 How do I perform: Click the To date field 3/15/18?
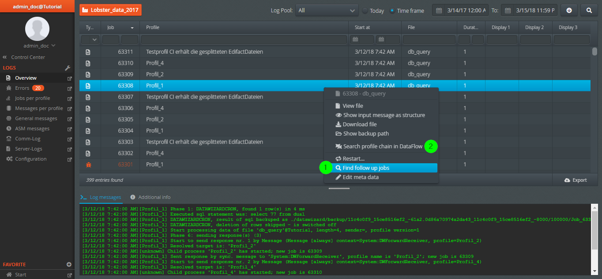pyautogui.click(x=529, y=11)
